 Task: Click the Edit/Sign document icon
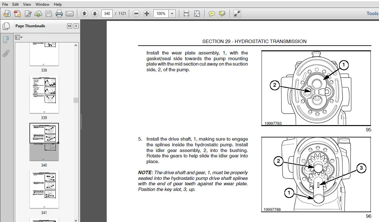click(28, 14)
